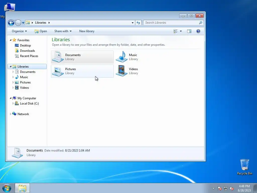Select Videos in the navigation tree
Viewport: 257px width, 193px height.
(24, 88)
